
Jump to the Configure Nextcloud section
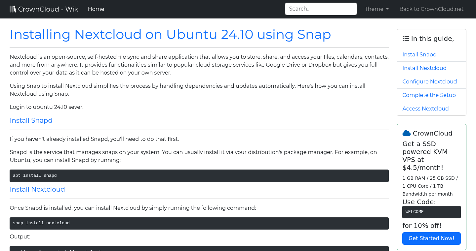pos(429,81)
